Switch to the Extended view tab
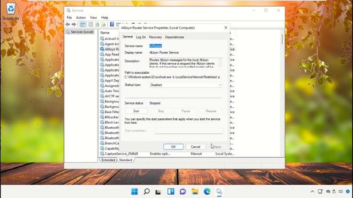Image resolution: width=353 pixels, height=198 pixels. pos(108,160)
